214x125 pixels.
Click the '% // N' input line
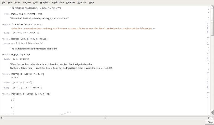tap(15, 77)
